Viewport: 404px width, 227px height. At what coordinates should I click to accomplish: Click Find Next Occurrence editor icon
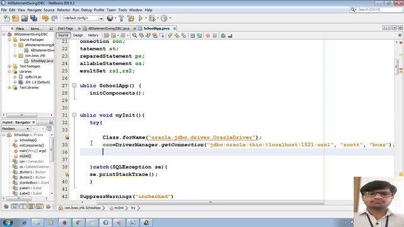148,35
